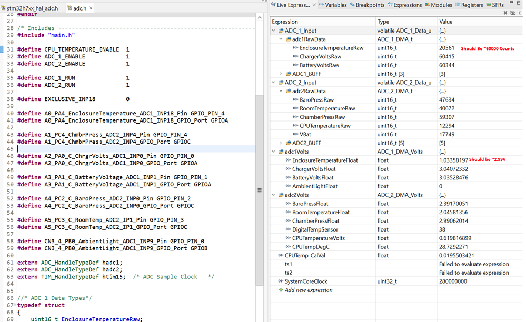Viewport: 526px width, 322px height.
Task: Click the Remove All Expressions double-X icon
Action: click(x=512, y=13)
